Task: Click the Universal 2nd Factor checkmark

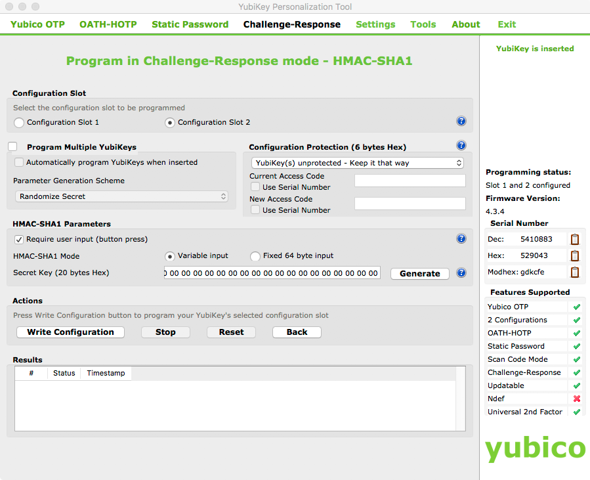Action: coord(576,412)
